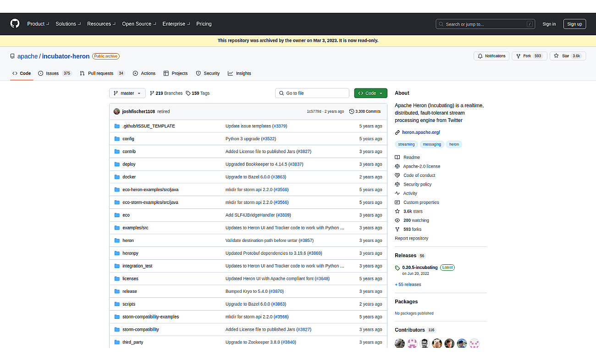
Task: Click the bell icon in Notifications
Action: click(480, 56)
